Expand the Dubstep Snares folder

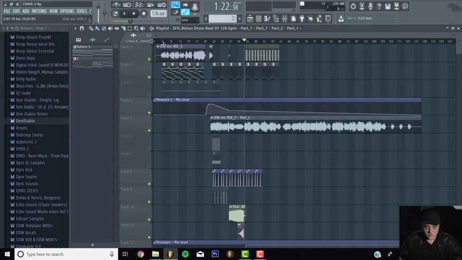(x=30, y=135)
